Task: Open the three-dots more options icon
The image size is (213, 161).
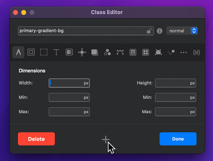Action: 183,52
